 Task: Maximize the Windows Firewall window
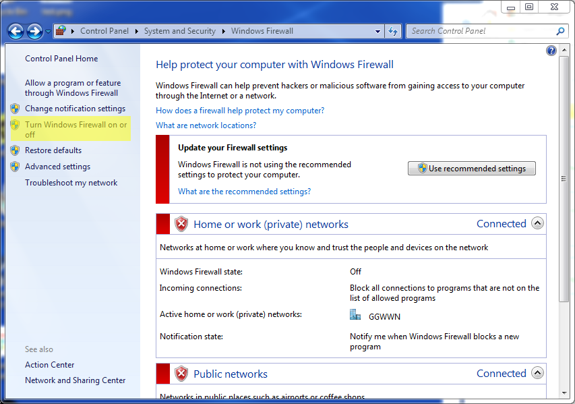click(x=528, y=7)
